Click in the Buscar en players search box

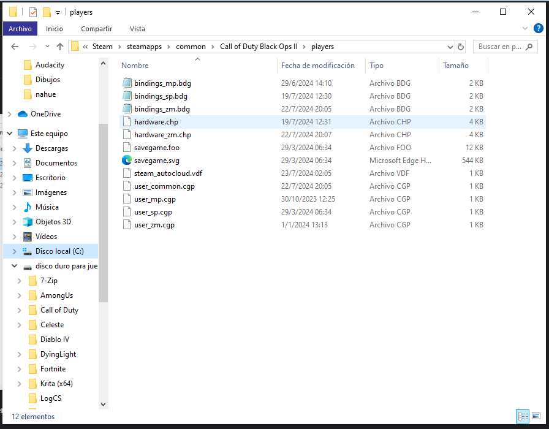pos(505,47)
